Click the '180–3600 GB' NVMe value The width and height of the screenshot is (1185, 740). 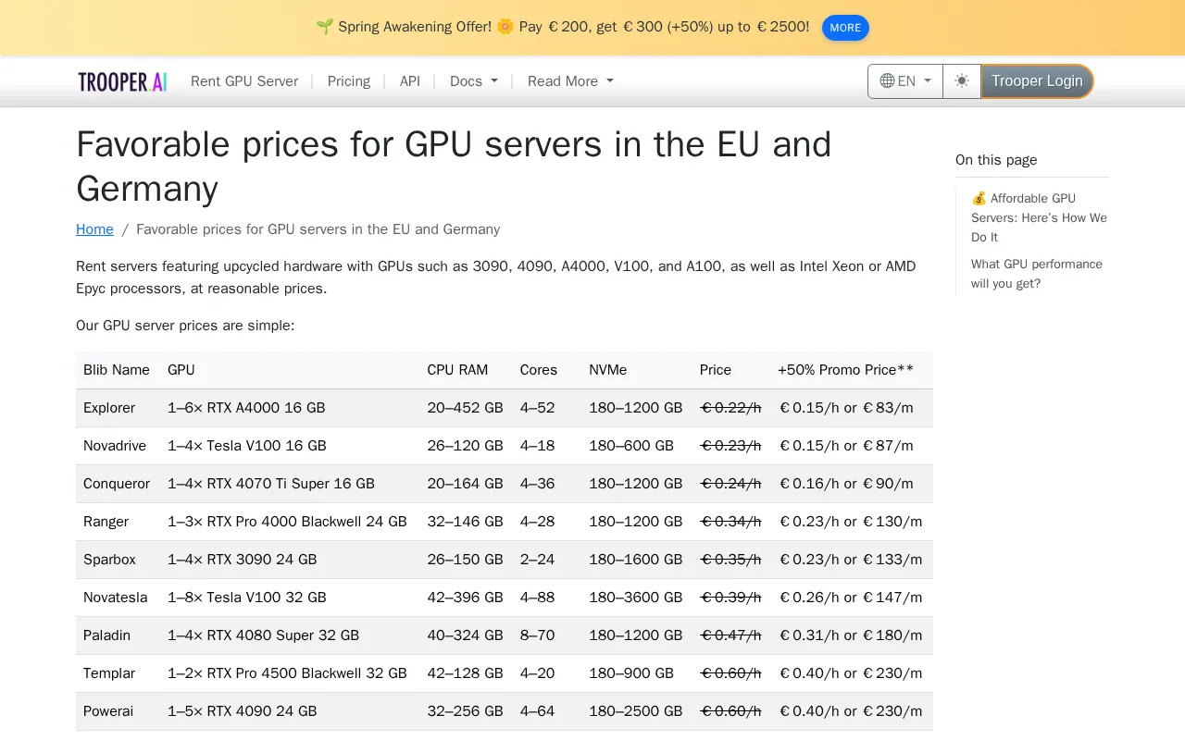[x=636, y=598]
